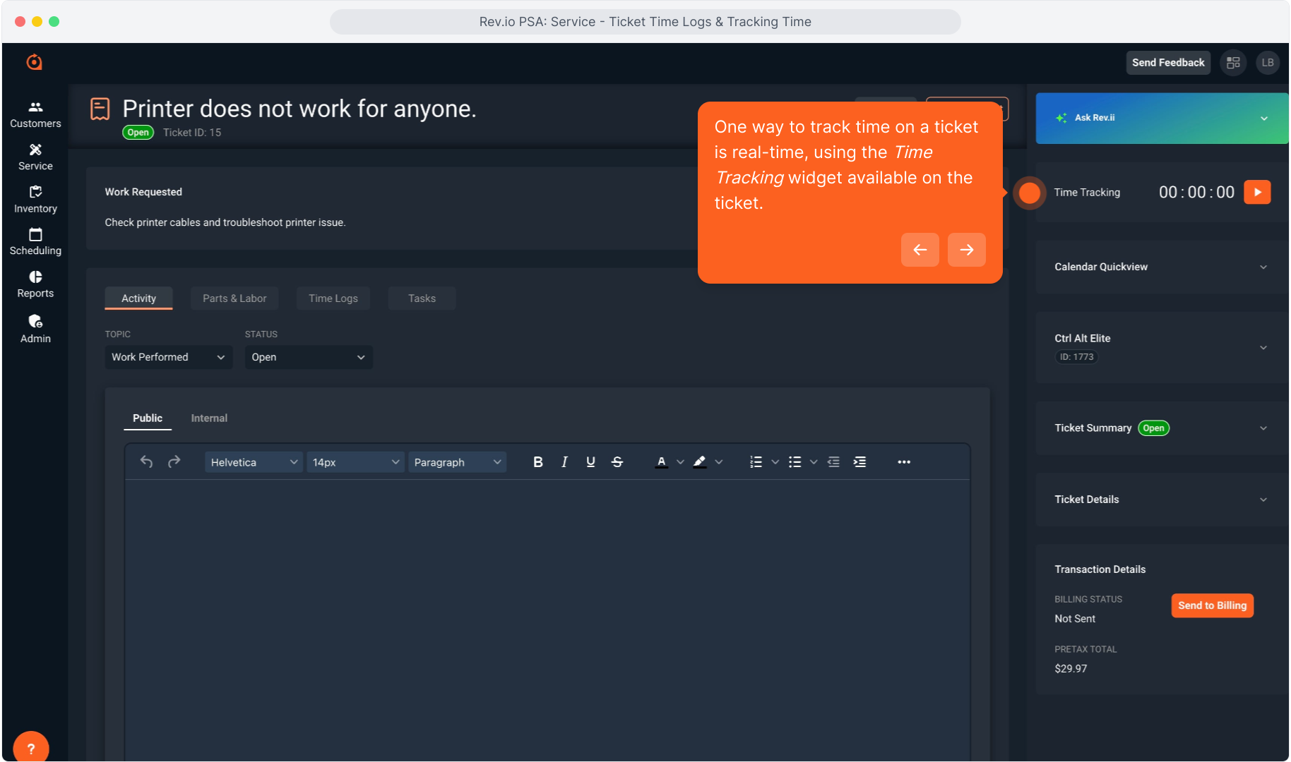Open the Customers sidebar section

tap(35, 114)
